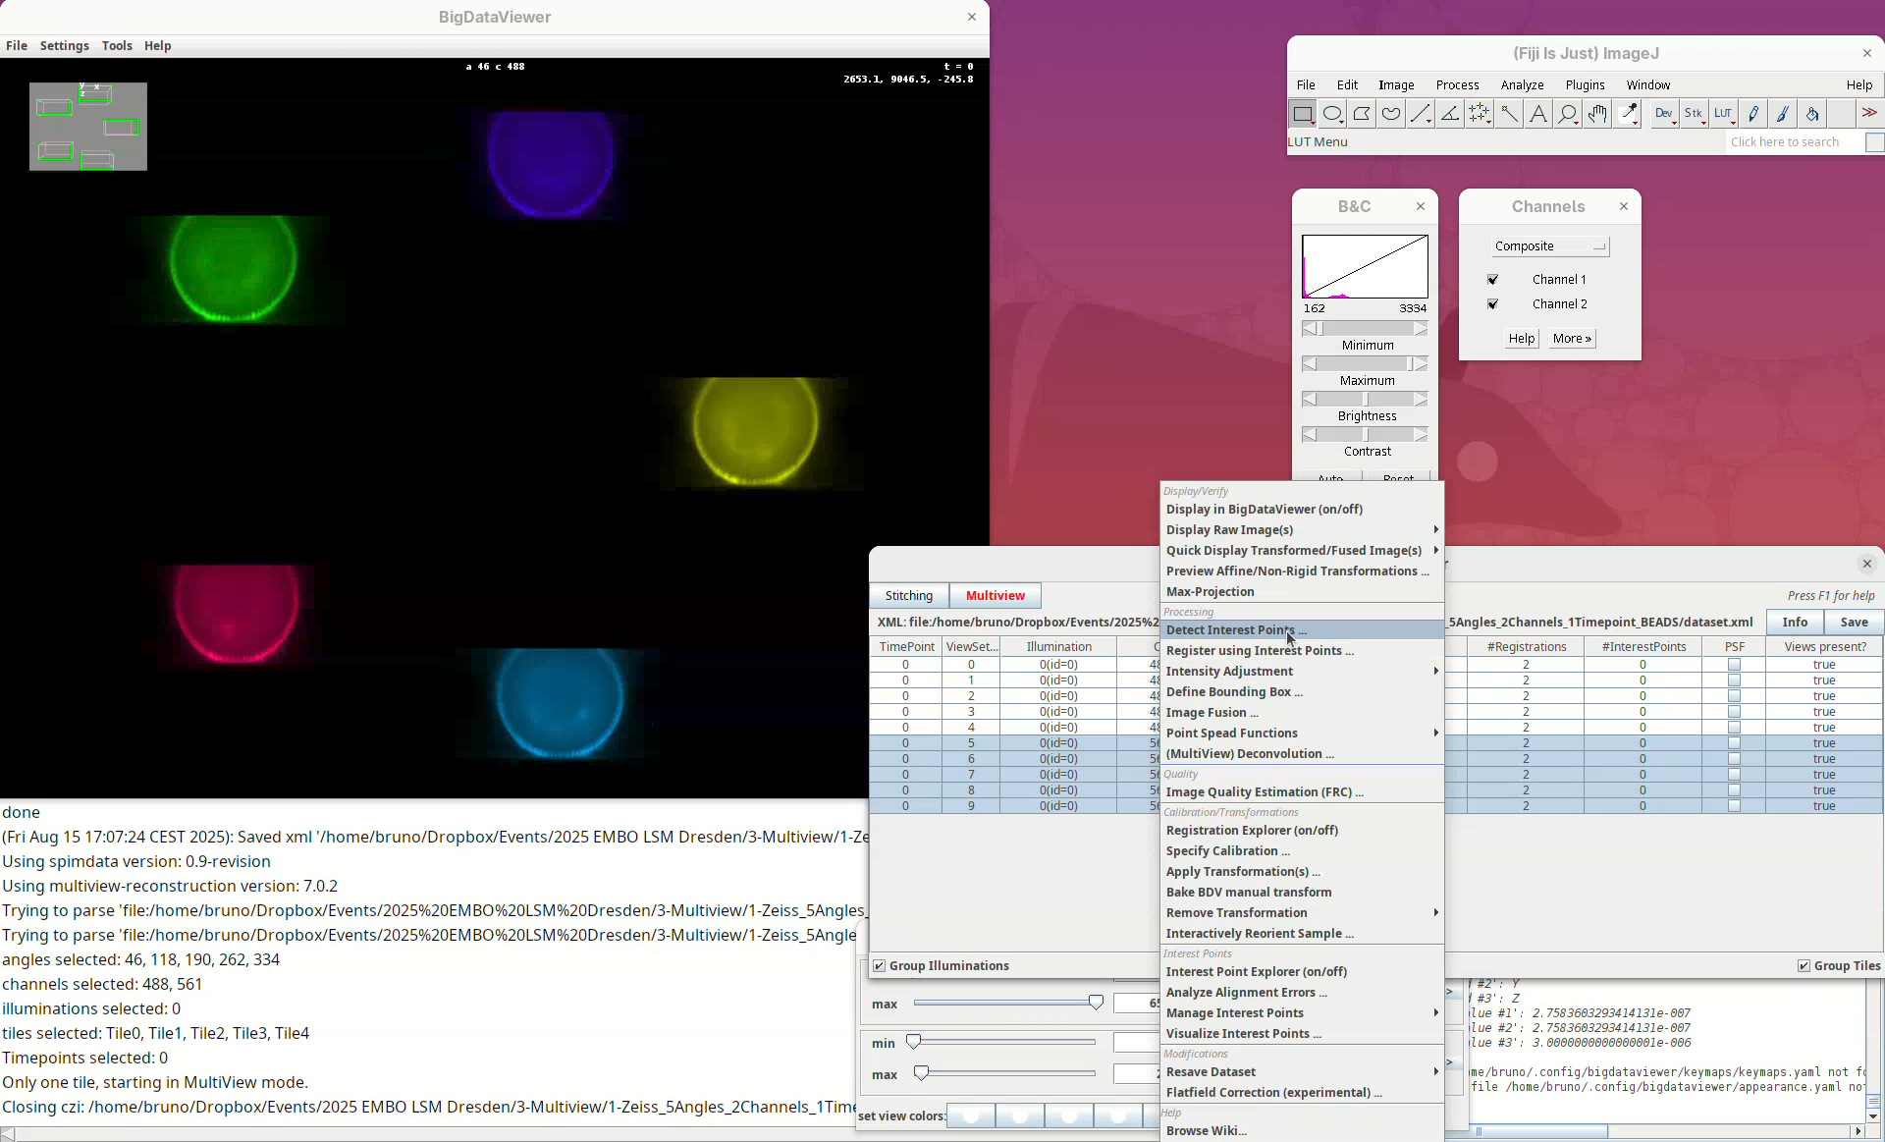Screen dimensions: 1885x1142
Task: Toggle the Channel 2 checkbox
Action: [x=1493, y=304]
